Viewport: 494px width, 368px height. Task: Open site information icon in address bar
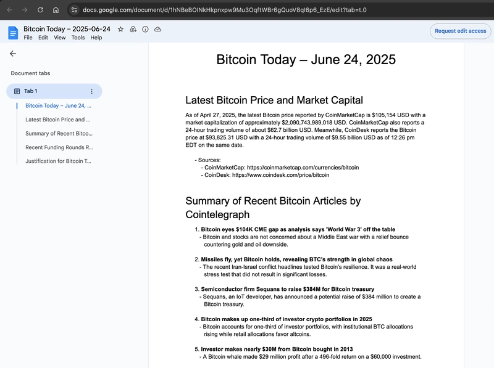click(x=74, y=10)
